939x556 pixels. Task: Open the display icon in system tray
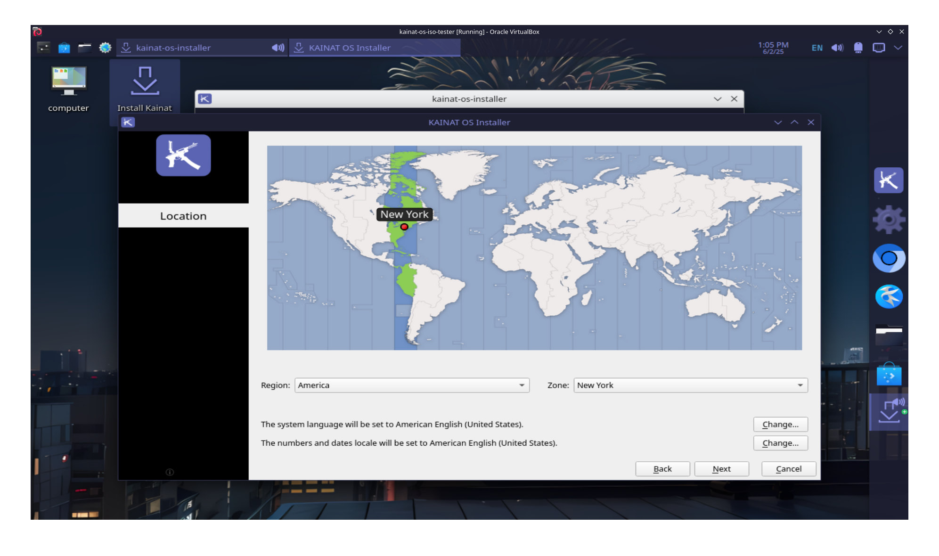coord(879,48)
